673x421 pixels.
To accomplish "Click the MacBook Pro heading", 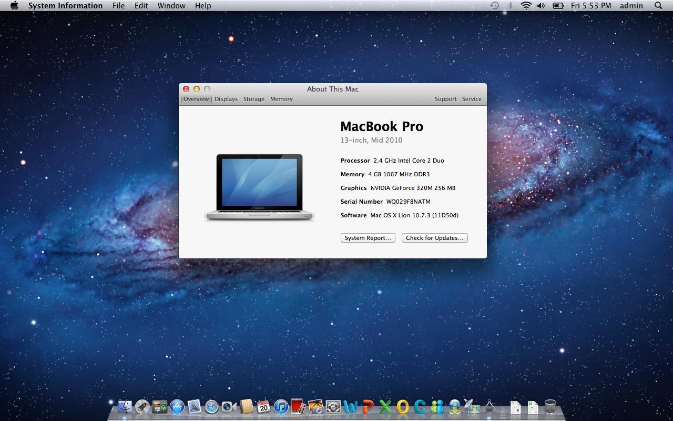I will point(382,126).
